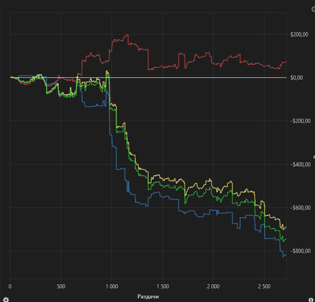Click the 500 x-axis tick label

click(x=61, y=287)
